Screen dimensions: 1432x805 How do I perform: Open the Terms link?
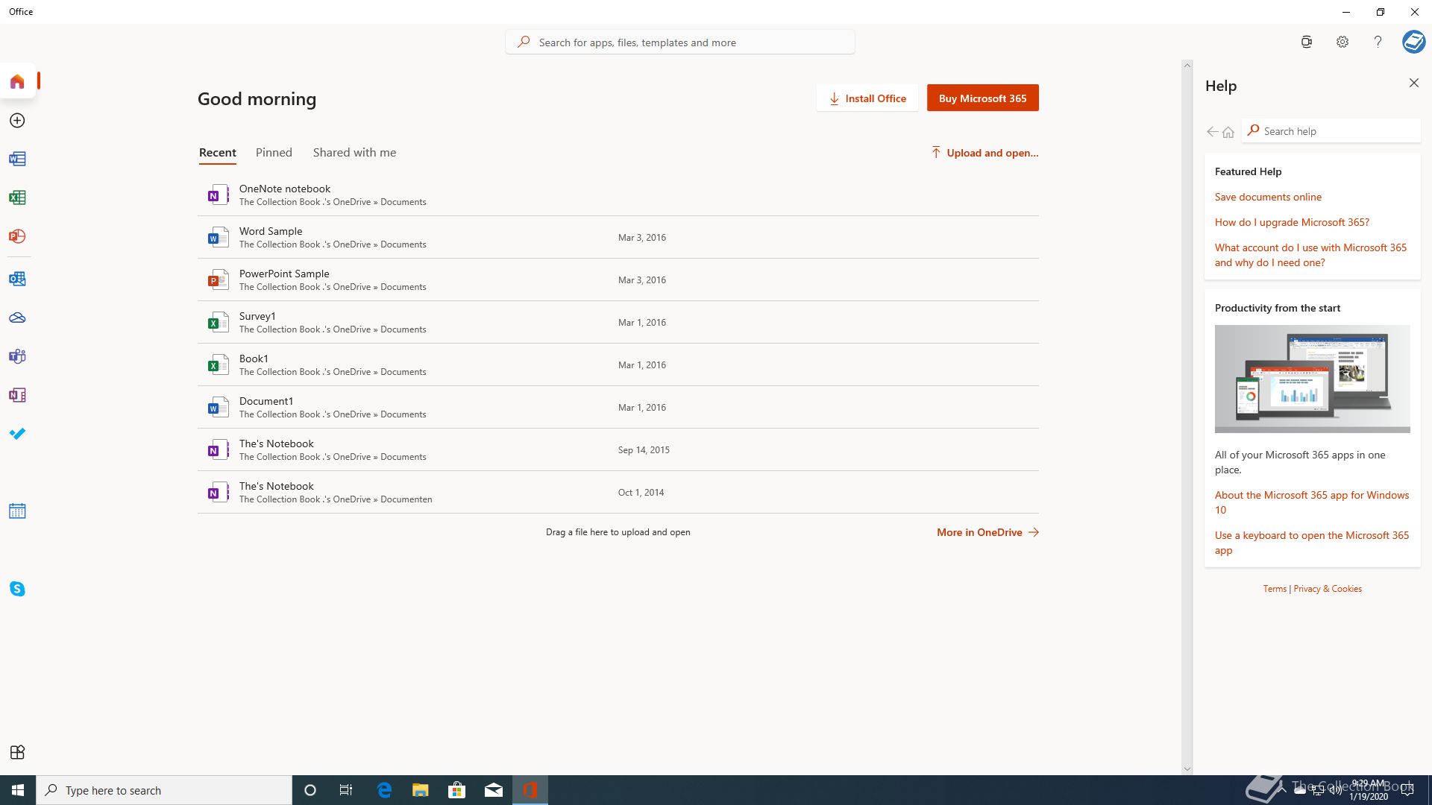point(1275,589)
